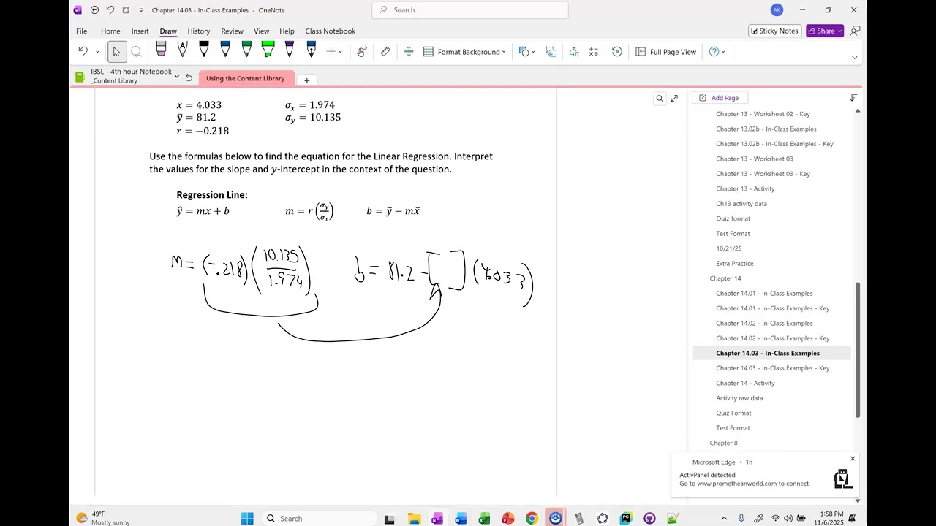Image resolution: width=936 pixels, height=526 pixels.
Task: Open the Insert tab
Action: coord(140,31)
